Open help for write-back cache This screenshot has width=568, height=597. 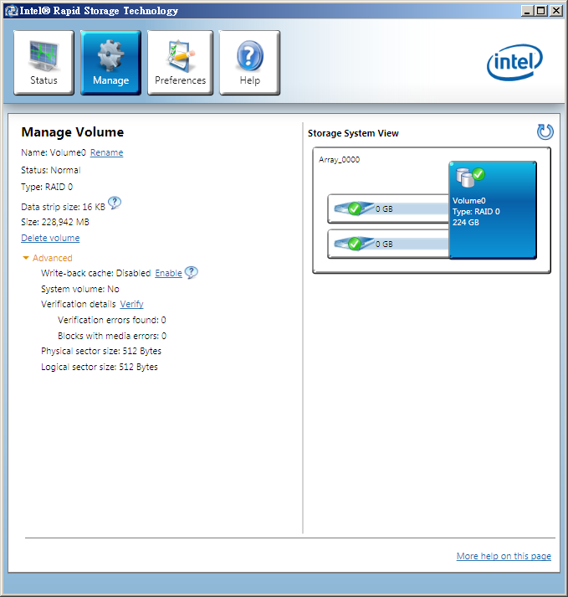(x=192, y=272)
